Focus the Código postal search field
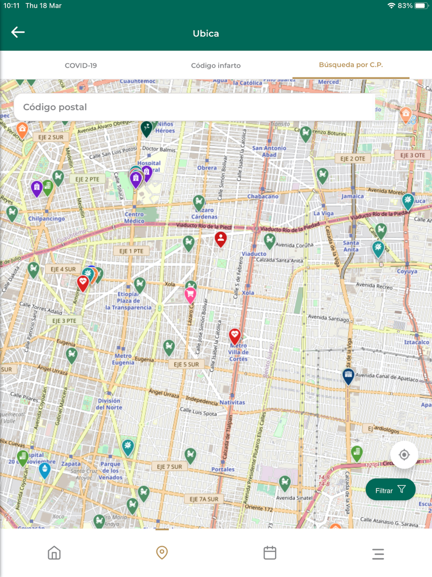 pyautogui.click(x=194, y=107)
